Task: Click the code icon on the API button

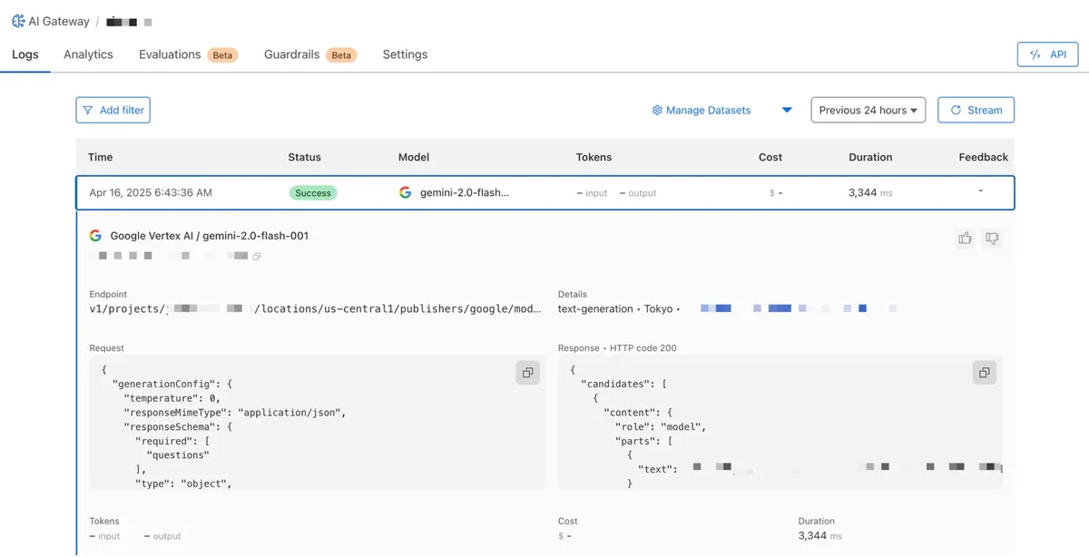Action: pos(1035,54)
